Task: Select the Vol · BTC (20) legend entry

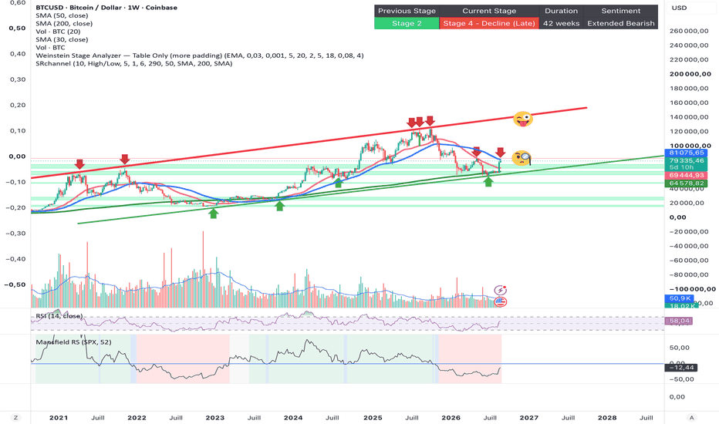Action: [58, 32]
